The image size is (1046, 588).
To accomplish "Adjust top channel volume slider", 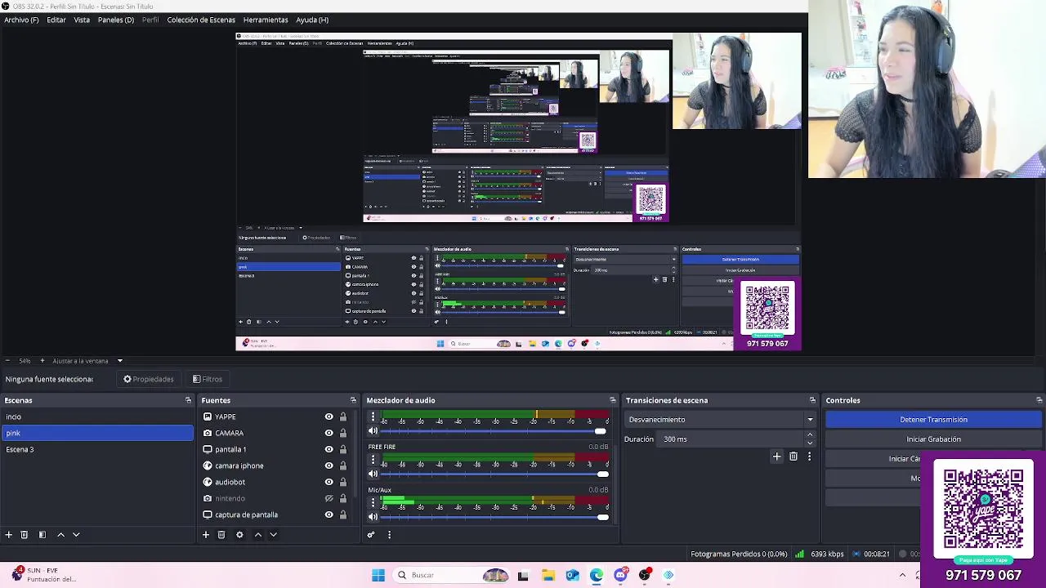I will pyautogui.click(x=494, y=431).
